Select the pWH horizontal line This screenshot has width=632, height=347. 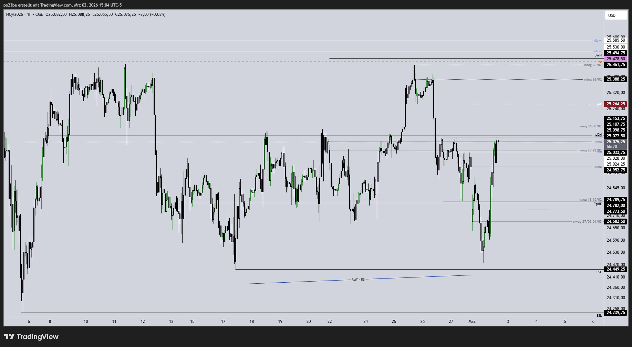pos(448,58)
